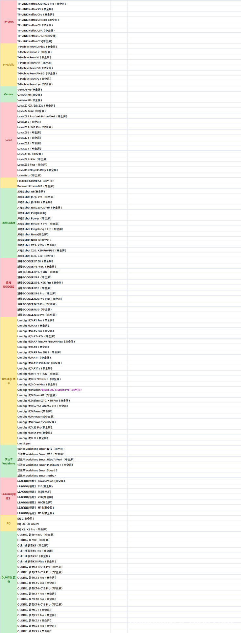Click the 道格DOOGEE X95/X95 Pro cell
The width and height of the screenshot is (241, 633).
64,283
